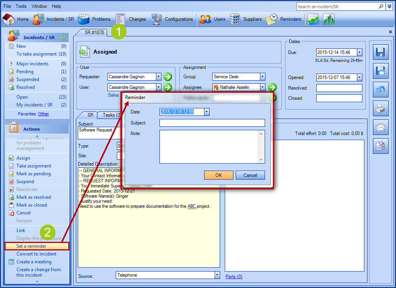Click the Save icon on the right panel
Image resolution: width=396 pixels, height=288 pixels.
[380, 52]
